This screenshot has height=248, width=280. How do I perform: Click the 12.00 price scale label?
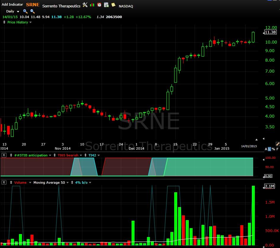271,28
